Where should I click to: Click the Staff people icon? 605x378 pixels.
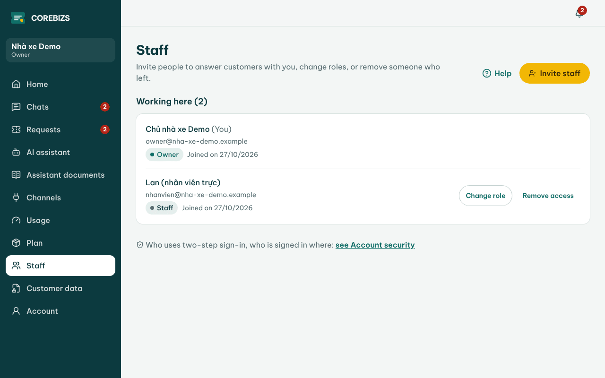click(16, 266)
